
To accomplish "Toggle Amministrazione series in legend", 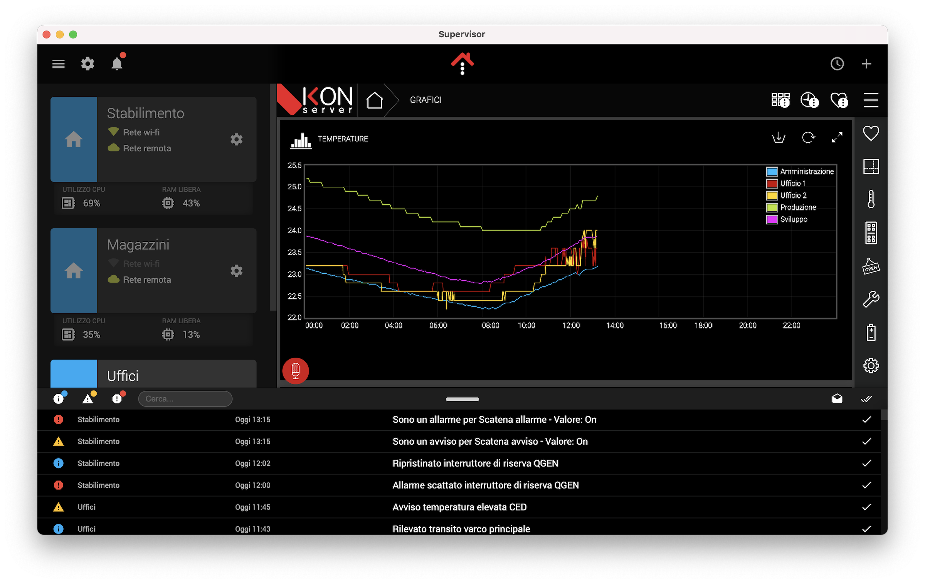I will pyautogui.click(x=800, y=172).
